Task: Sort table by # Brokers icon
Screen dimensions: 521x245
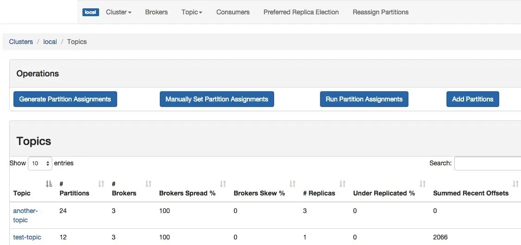Action: pyautogui.click(x=149, y=184)
